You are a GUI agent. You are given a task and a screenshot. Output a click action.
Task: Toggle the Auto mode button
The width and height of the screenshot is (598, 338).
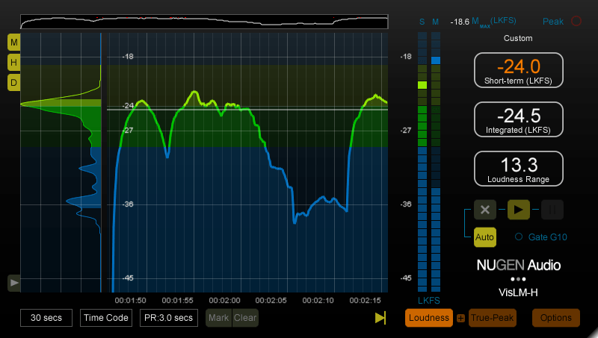click(x=484, y=237)
